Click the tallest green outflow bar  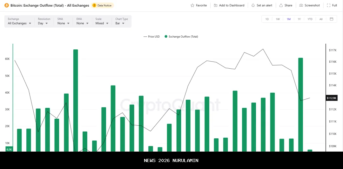76,101
